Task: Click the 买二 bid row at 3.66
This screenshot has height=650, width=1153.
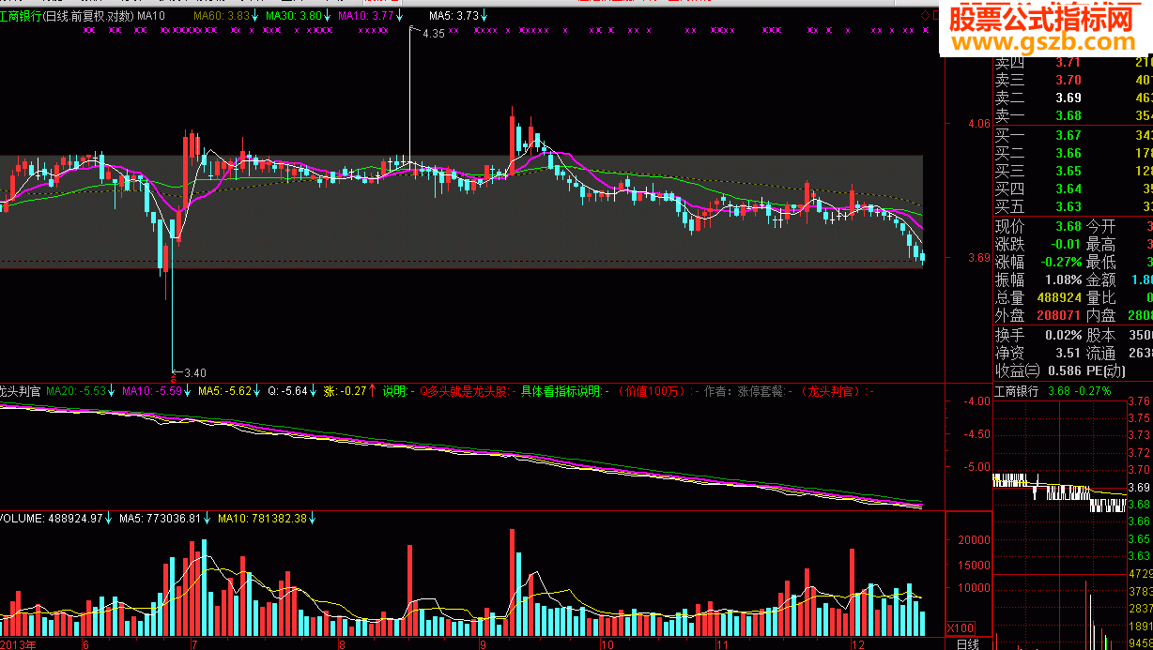Action: (1072, 153)
